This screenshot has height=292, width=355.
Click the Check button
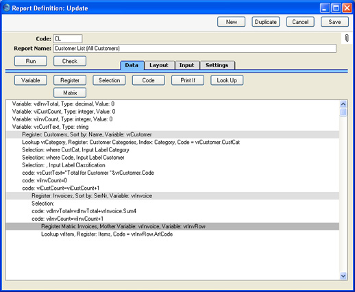[70, 61]
